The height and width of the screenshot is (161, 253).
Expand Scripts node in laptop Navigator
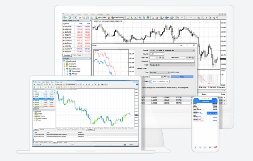coord(34,120)
